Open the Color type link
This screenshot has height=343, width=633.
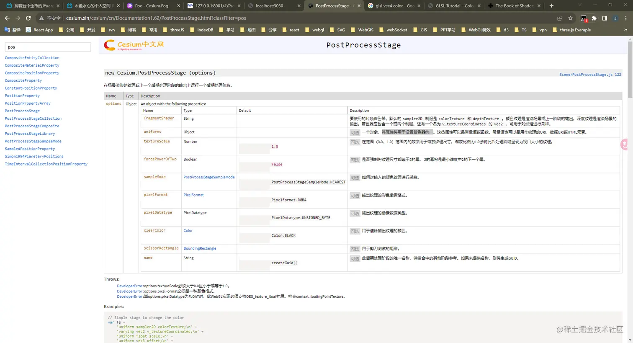[188, 230]
